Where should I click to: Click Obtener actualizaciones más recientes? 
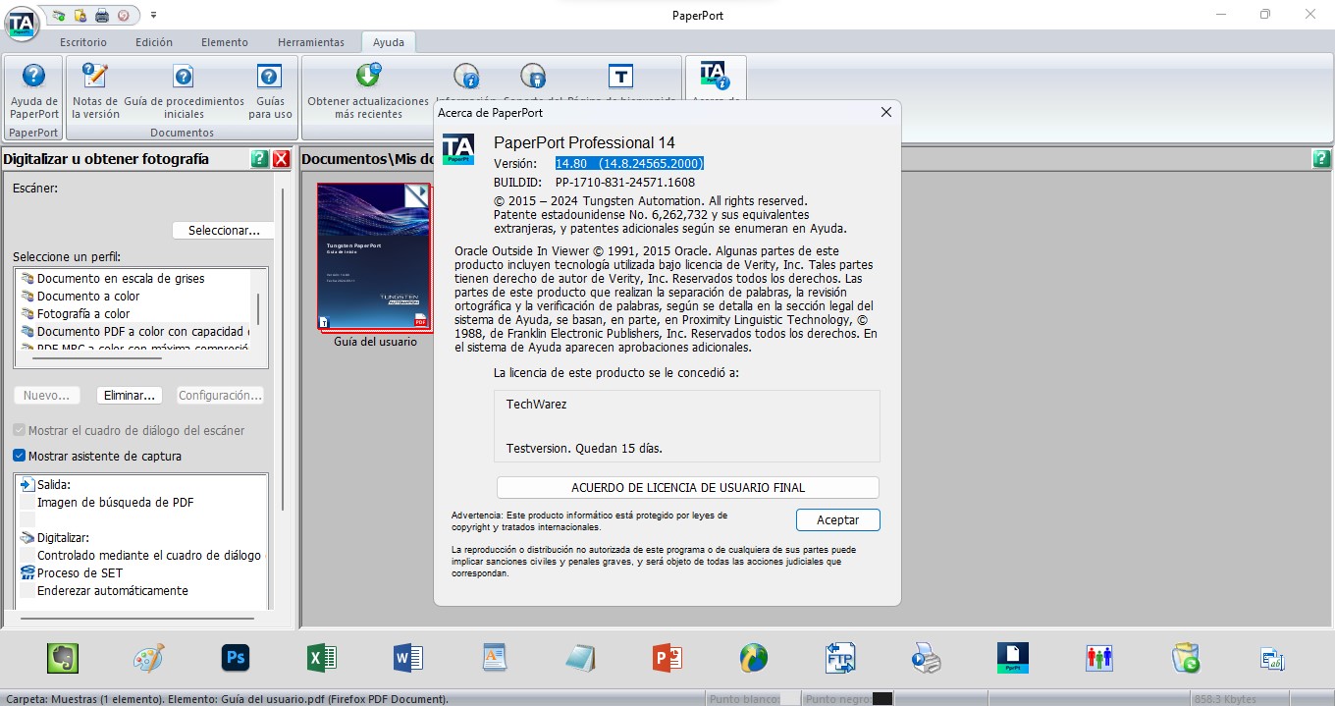click(366, 95)
